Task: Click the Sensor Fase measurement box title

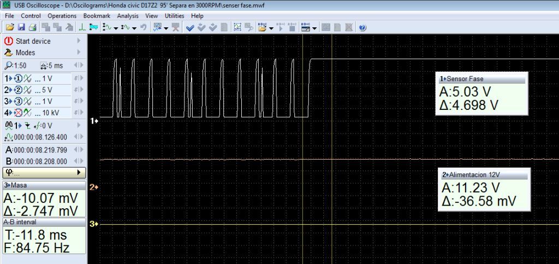Action: (465, 79)
